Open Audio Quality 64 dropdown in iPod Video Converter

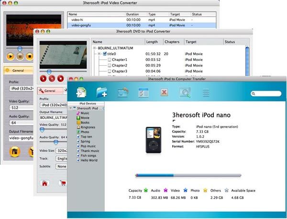click(22, 123)
